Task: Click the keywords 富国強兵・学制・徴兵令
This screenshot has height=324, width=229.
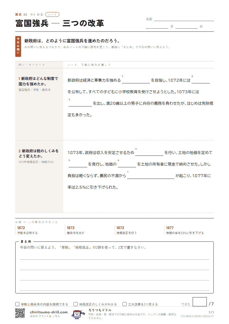Action: pyautogui.click(x=35, y=90)
